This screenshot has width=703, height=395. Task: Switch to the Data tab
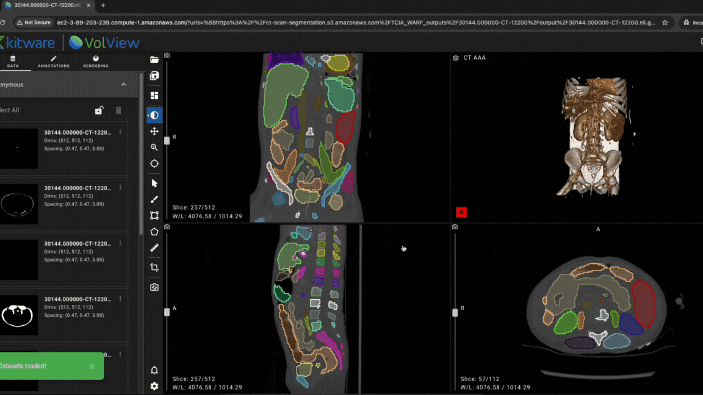pos(13,62)
